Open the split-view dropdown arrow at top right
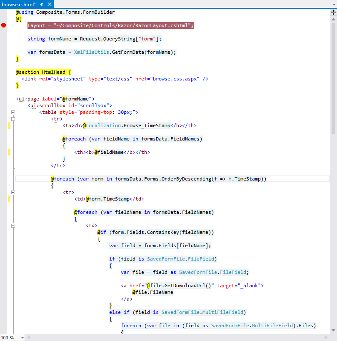This screenshot has height=341, width=337. [333, 4]
